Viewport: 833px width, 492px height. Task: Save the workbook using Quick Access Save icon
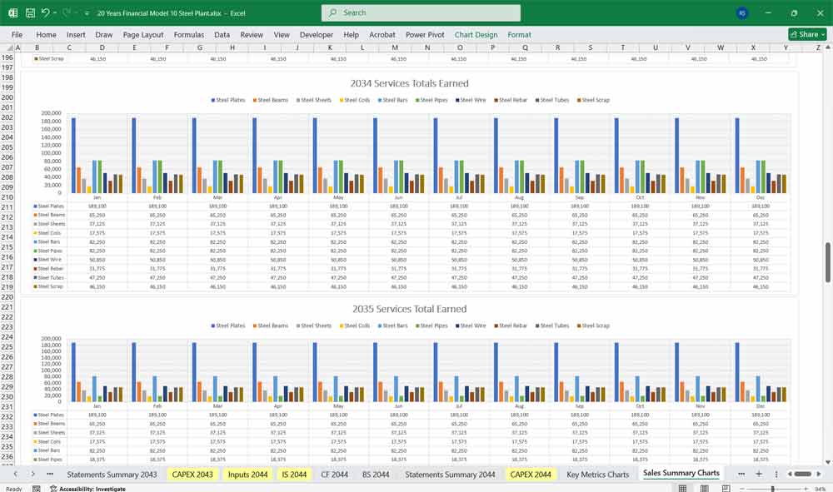tap(29, 12)
